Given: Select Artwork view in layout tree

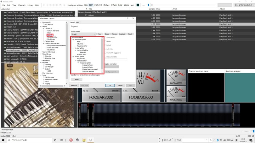Looking at the screenshot, I should click(81, 54).
